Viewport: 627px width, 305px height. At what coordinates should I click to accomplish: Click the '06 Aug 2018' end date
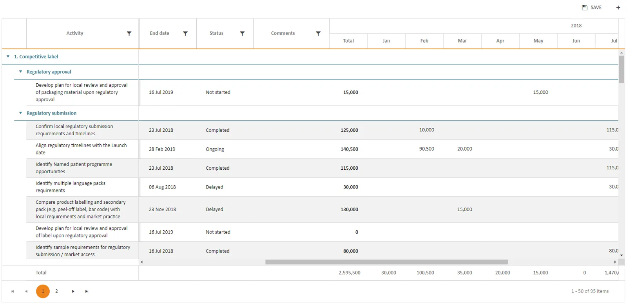[x=162, y=187]
